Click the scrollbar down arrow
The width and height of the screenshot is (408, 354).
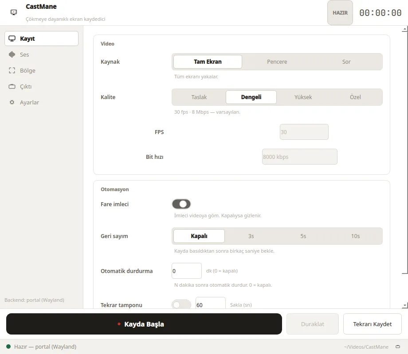405,305
